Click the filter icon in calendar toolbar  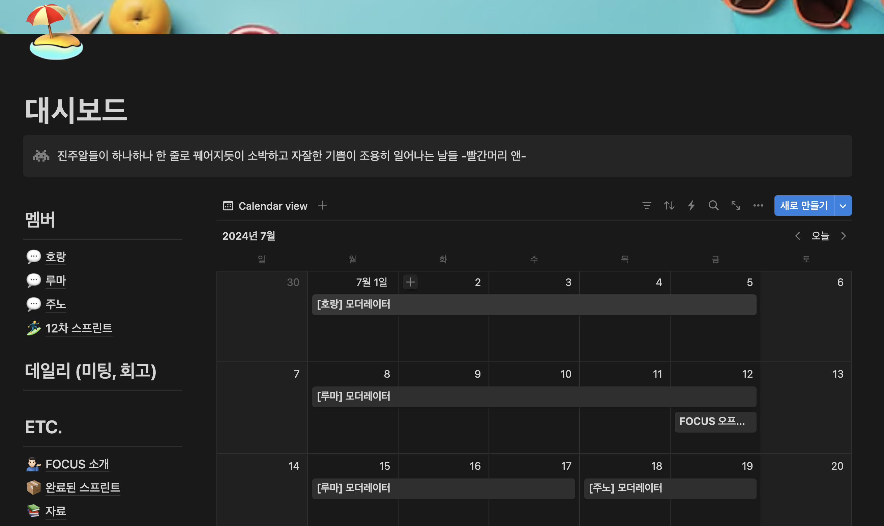pos(647,206)
